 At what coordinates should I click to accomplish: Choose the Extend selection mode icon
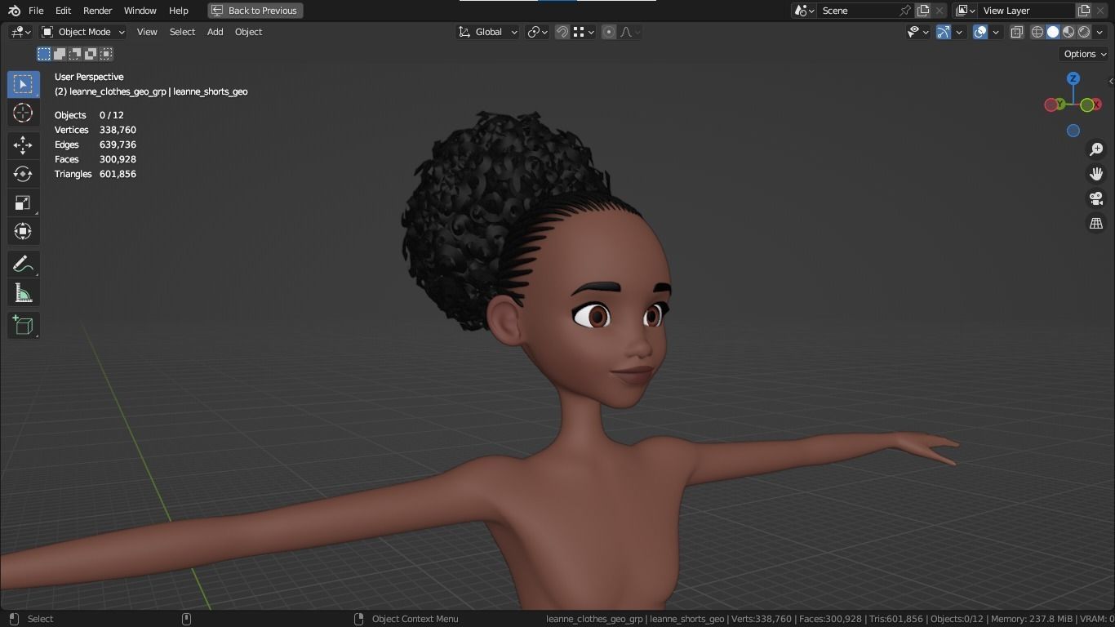[60, 54]
